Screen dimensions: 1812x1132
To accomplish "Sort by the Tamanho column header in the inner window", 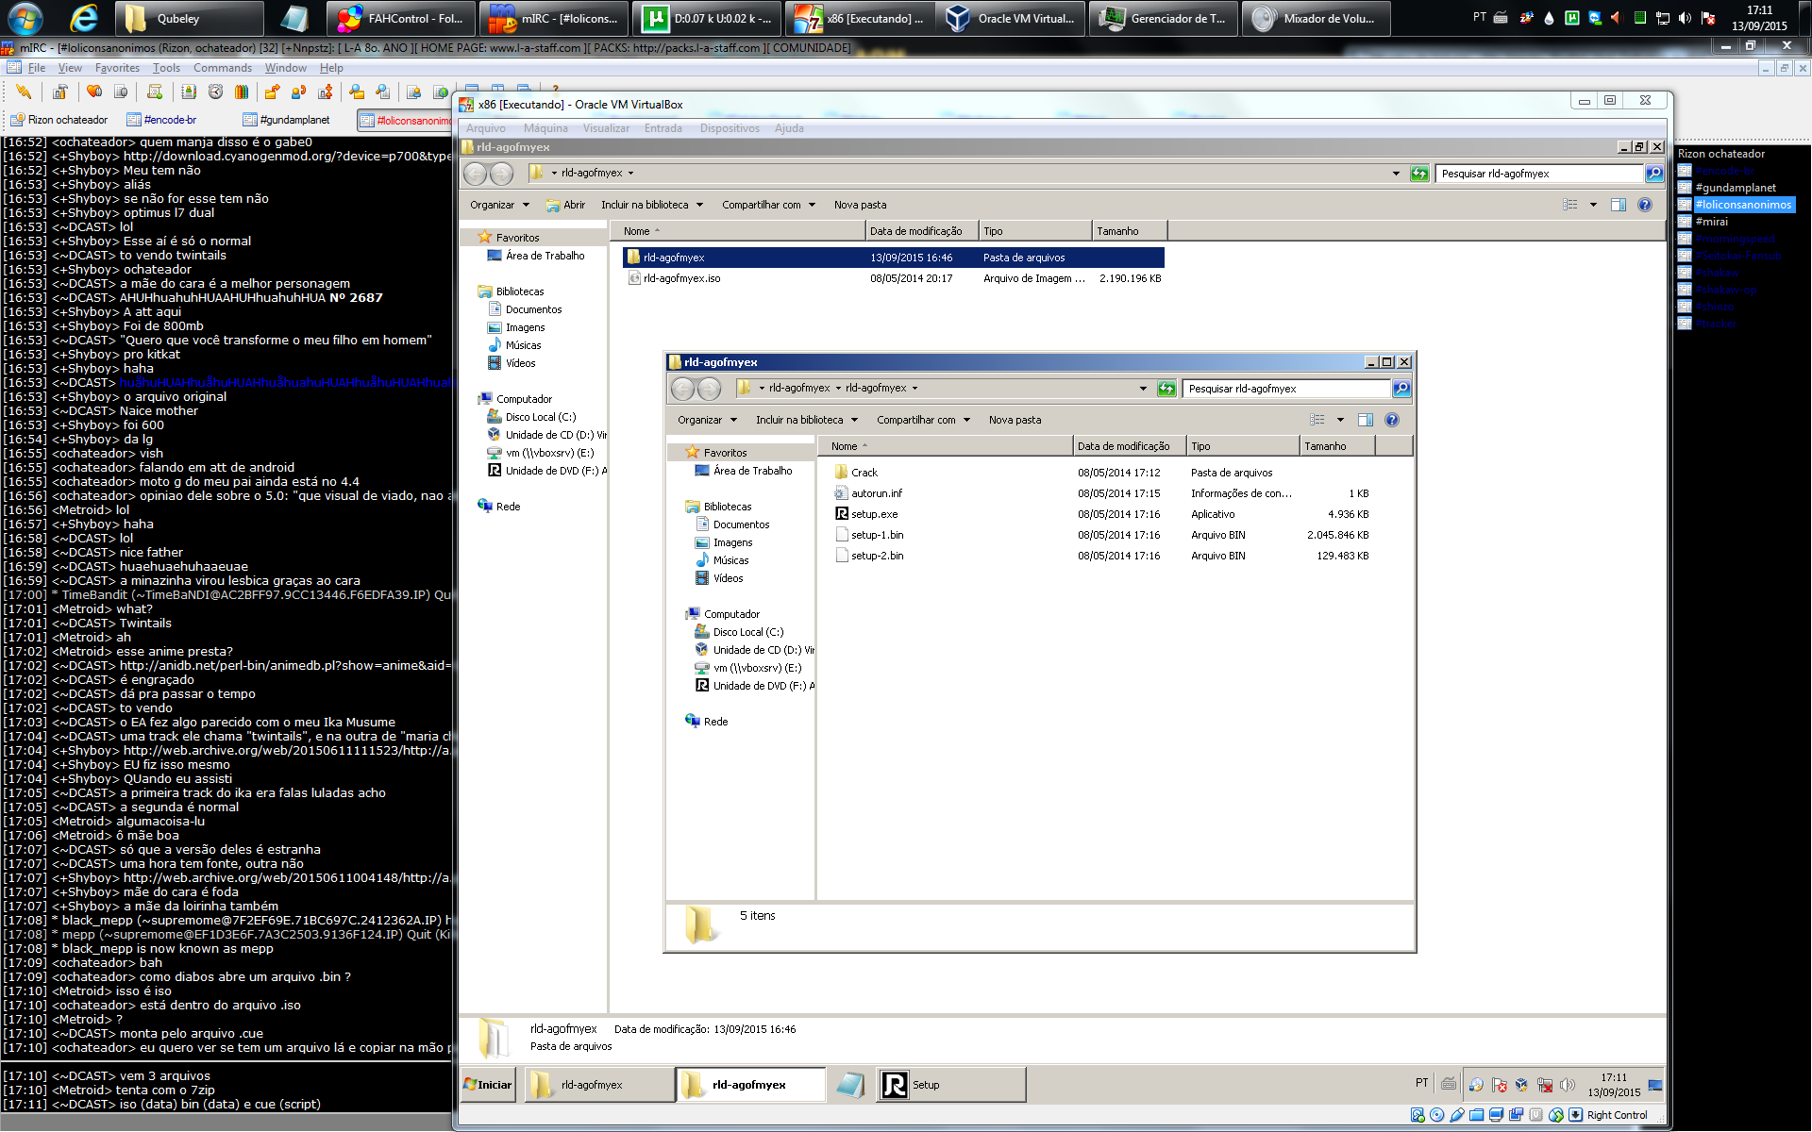I will (1337, 446).
